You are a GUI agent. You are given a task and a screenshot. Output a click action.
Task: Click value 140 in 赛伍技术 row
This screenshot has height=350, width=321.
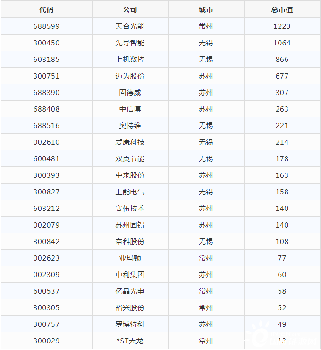(x=282, y=208)
